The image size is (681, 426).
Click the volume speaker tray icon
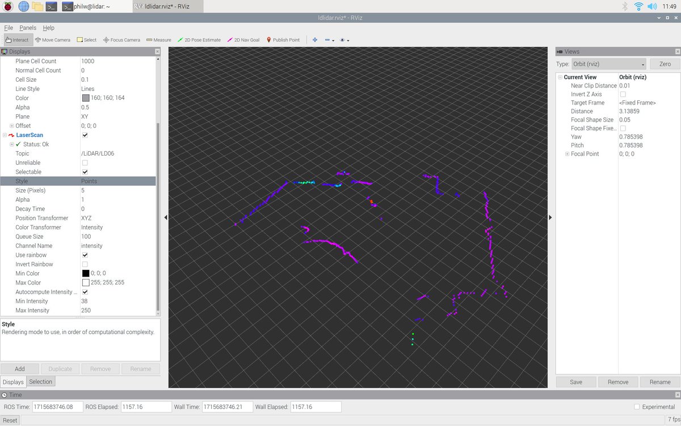pyautogui.click(x=652, y=6)
